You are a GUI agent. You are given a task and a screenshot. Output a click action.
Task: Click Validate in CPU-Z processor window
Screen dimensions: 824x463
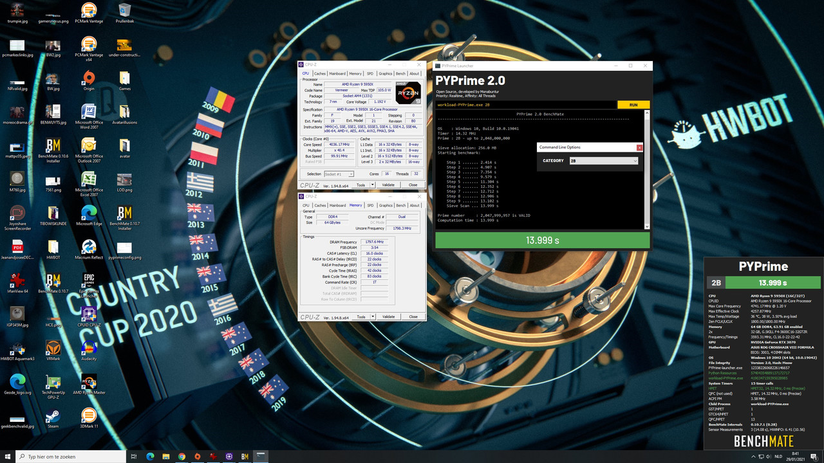[x=388, y=185]
